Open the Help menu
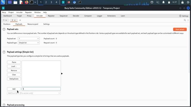The height and width of the screenshot is (107, 191). point(45,12)
